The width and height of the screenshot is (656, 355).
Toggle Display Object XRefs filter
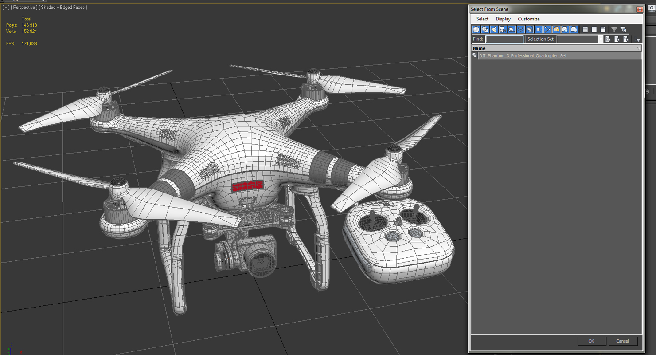[538, 29]
